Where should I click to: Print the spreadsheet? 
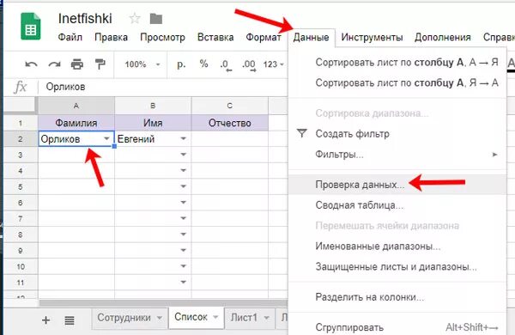(x=77, y=64)
